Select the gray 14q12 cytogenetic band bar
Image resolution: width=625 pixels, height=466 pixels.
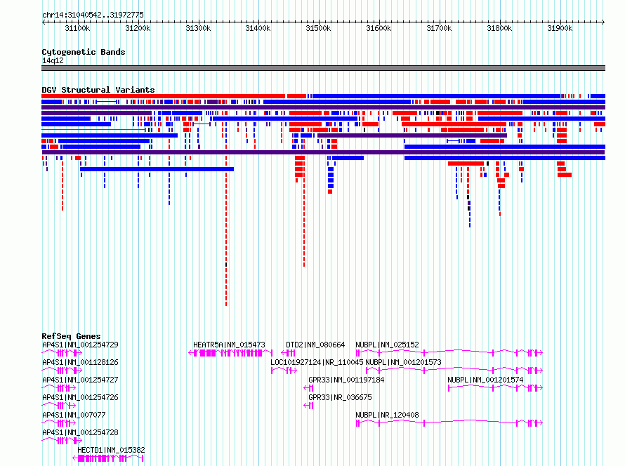(323, 68)
